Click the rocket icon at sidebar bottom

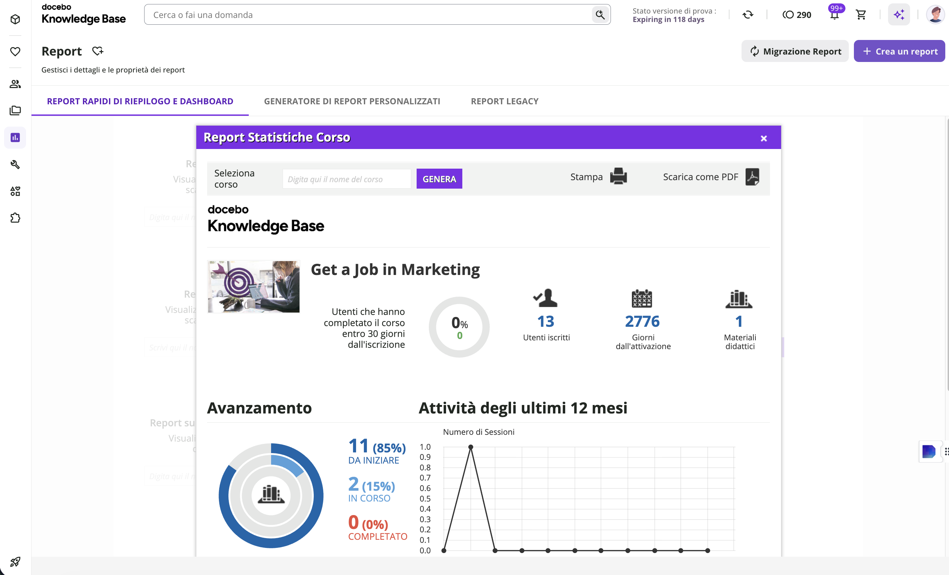[x=15, y=561]
